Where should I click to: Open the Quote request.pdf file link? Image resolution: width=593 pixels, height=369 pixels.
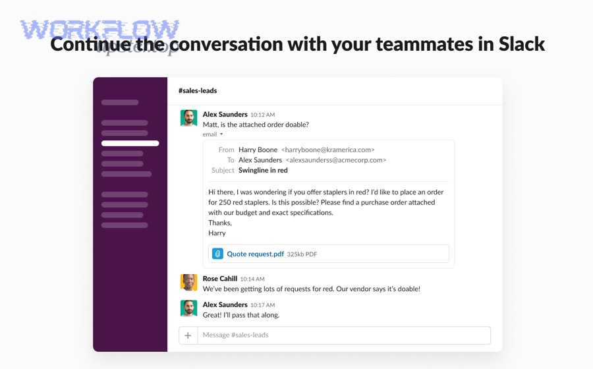[255, 254]
